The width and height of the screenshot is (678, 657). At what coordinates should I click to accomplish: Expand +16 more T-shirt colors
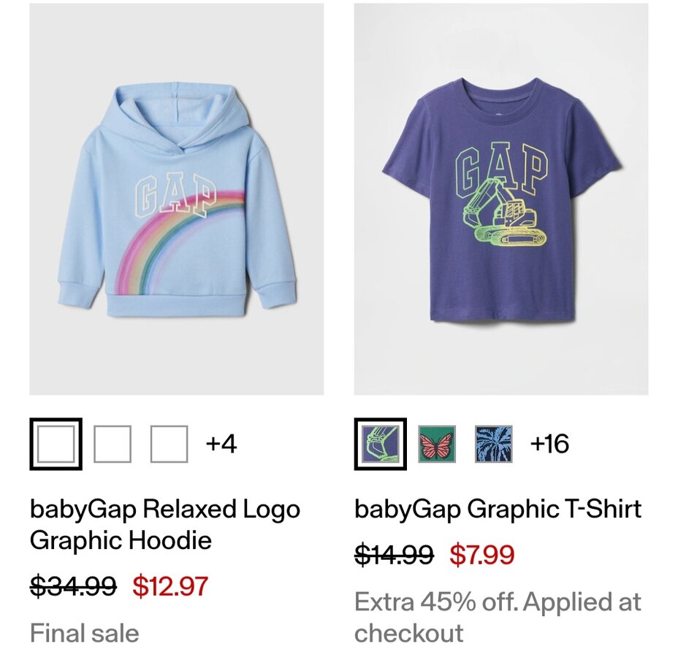[549, 444]
